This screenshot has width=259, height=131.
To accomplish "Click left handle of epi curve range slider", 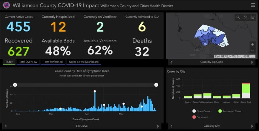I will click(15, 85).
